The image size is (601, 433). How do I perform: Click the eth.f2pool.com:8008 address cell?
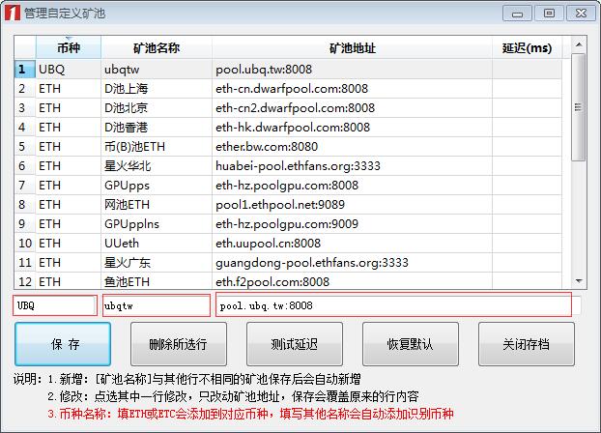pyautogui.click(x=353, y=282)
